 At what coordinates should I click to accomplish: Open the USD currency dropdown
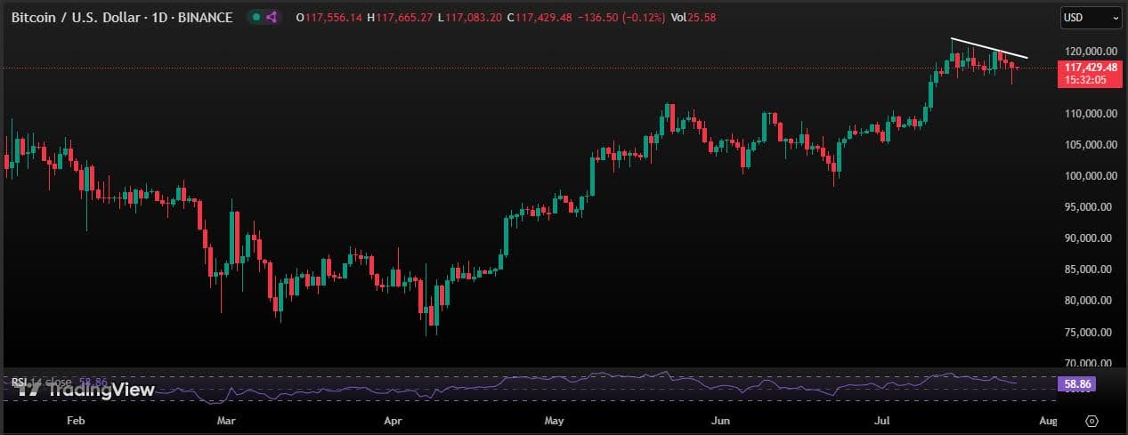[1091, 17]
